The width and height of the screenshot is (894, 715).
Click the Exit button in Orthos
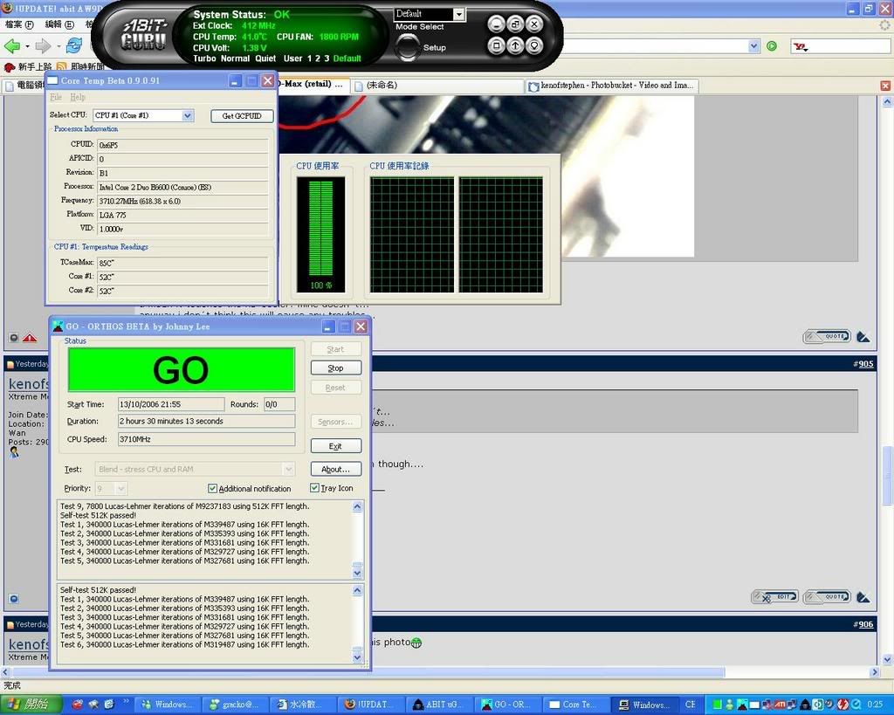[336, 446]
